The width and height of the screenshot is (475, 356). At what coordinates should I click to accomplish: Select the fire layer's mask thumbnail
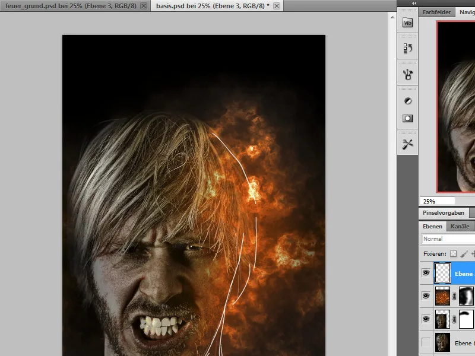click(x=467, y=296)
